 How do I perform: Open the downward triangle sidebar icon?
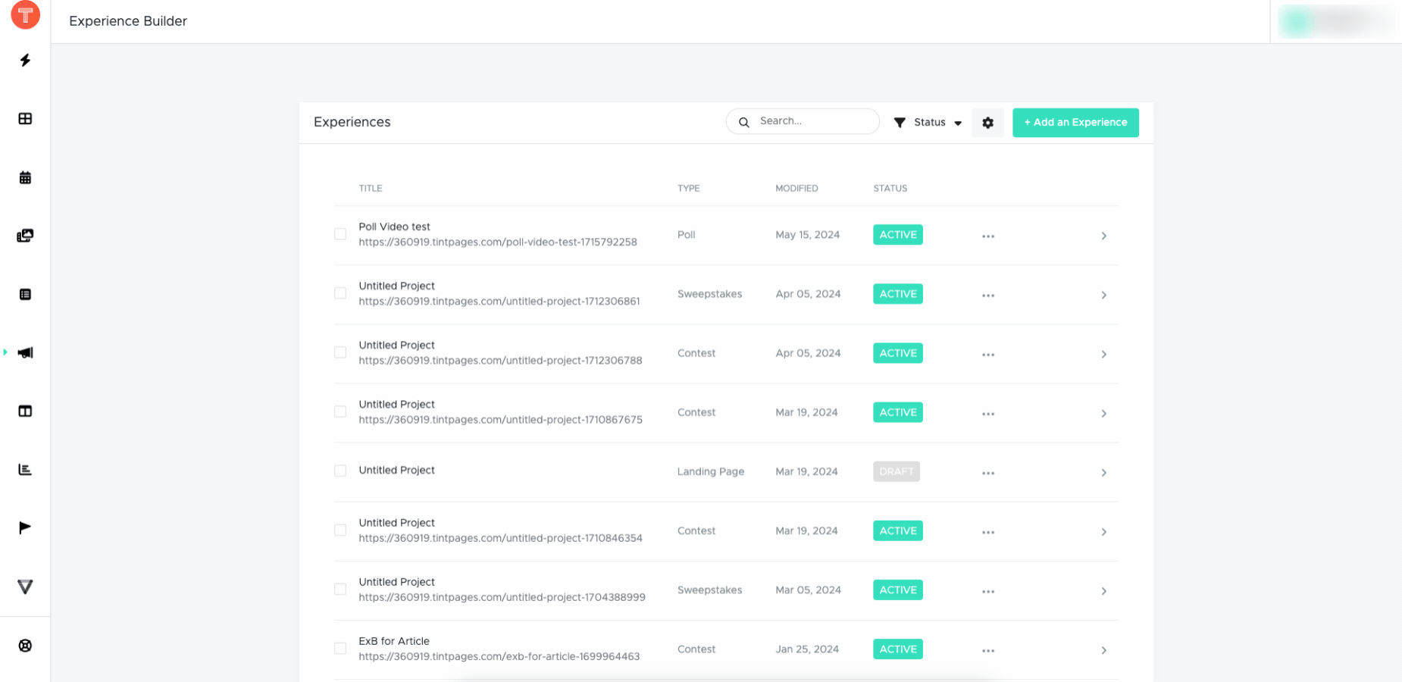click(x=25, y=587)
